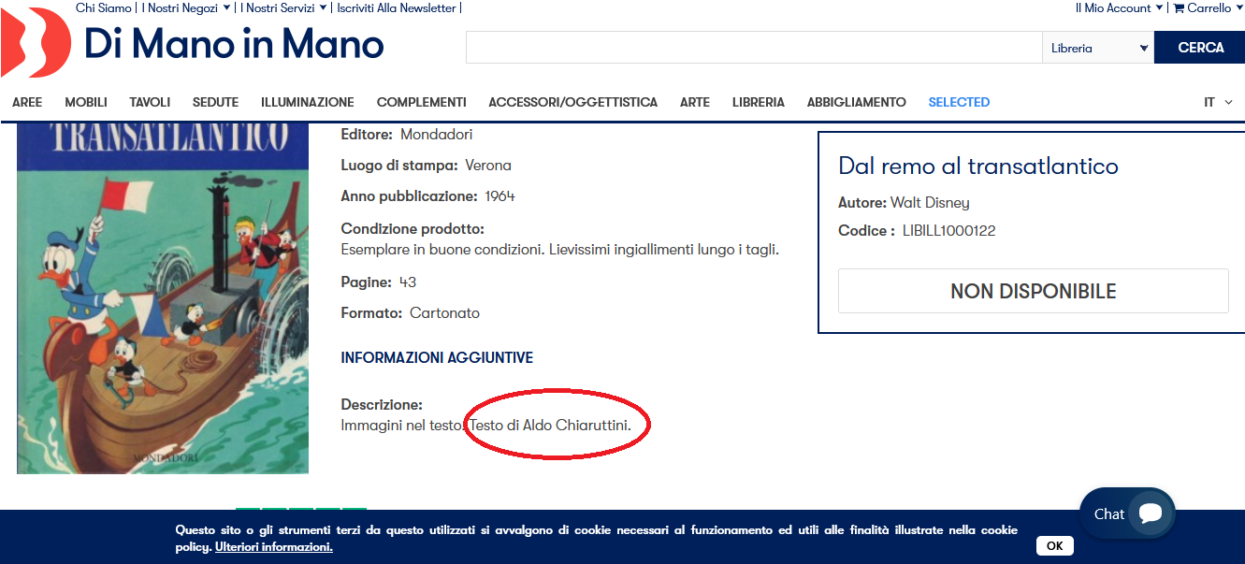Click the author name Walt Disney
Screen dimensions: 1245x564
930,203
